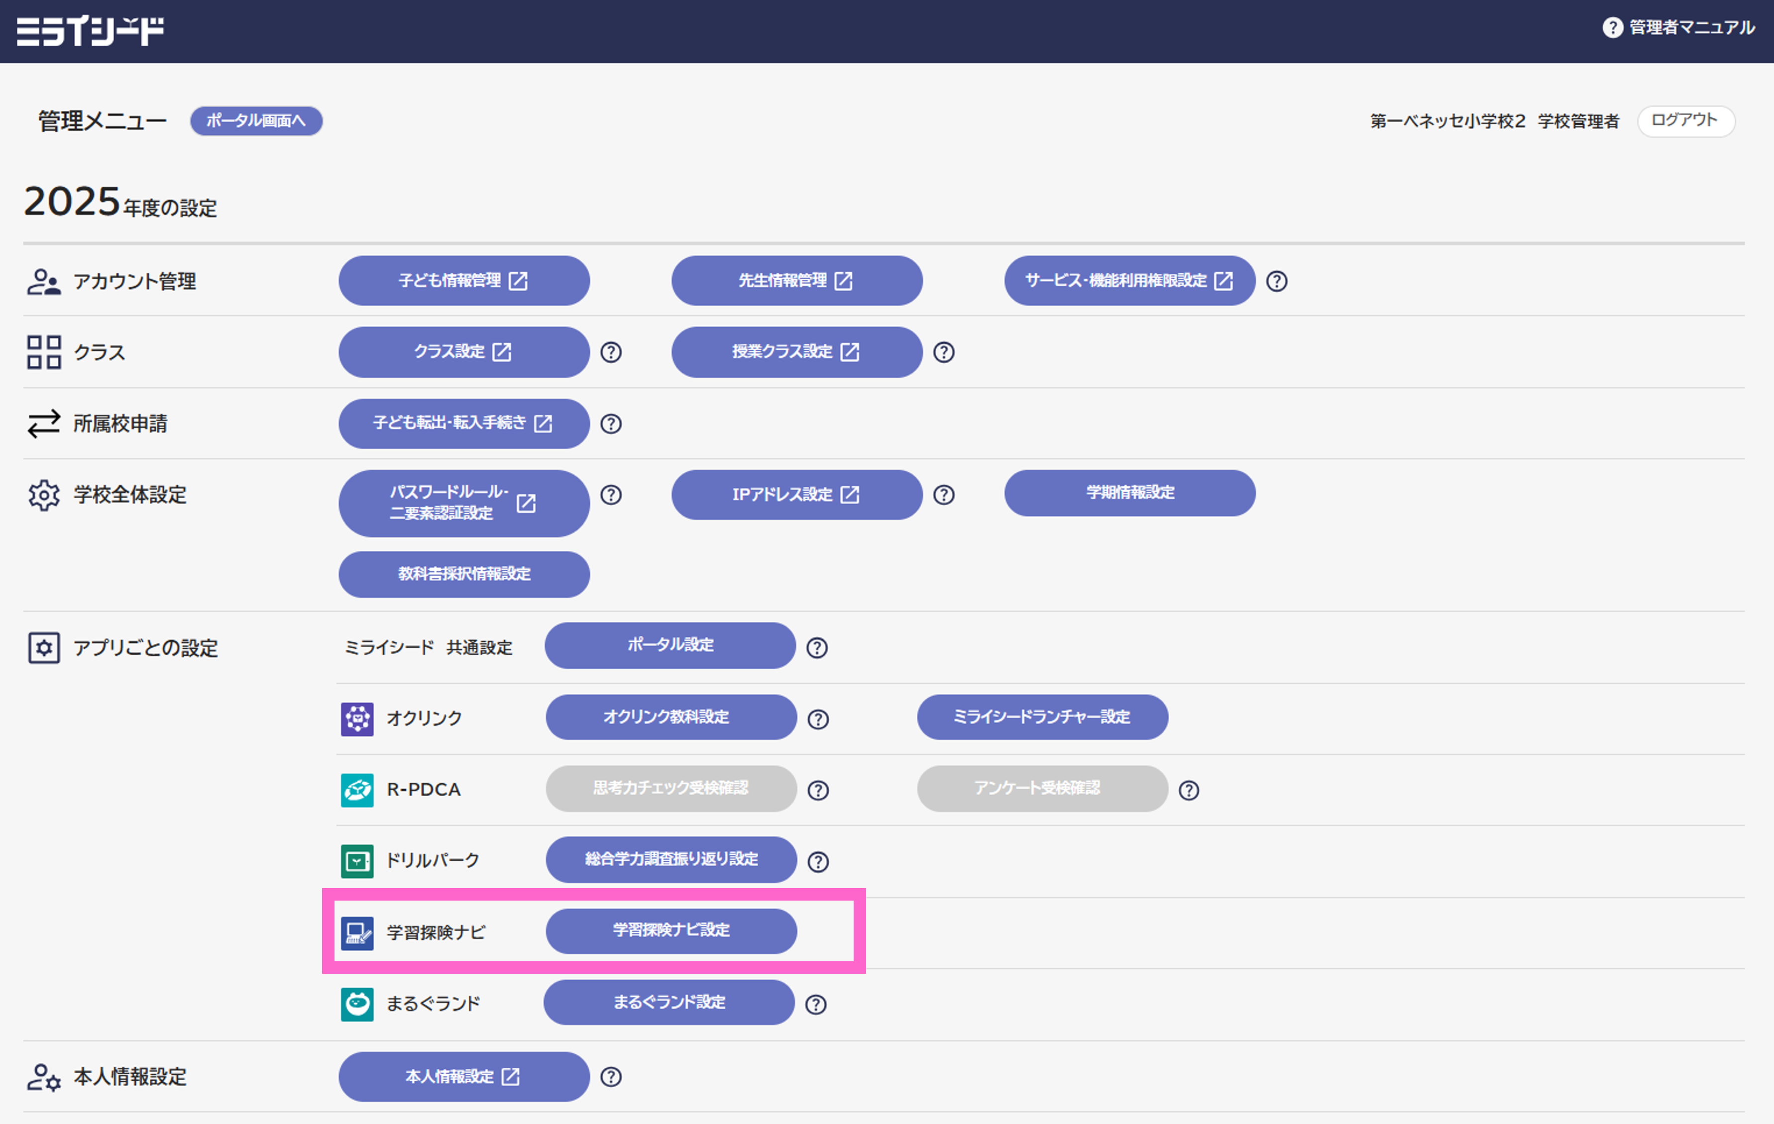Click the ミライシード logo
Screen dimensions: 1774x1124
coord(90,31)
